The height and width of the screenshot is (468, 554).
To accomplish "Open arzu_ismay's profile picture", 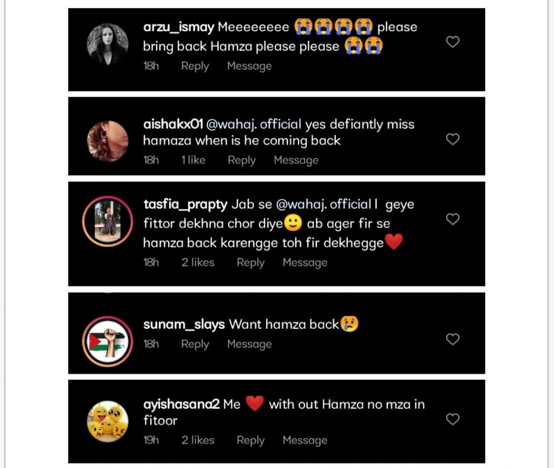I will point(108,44).
